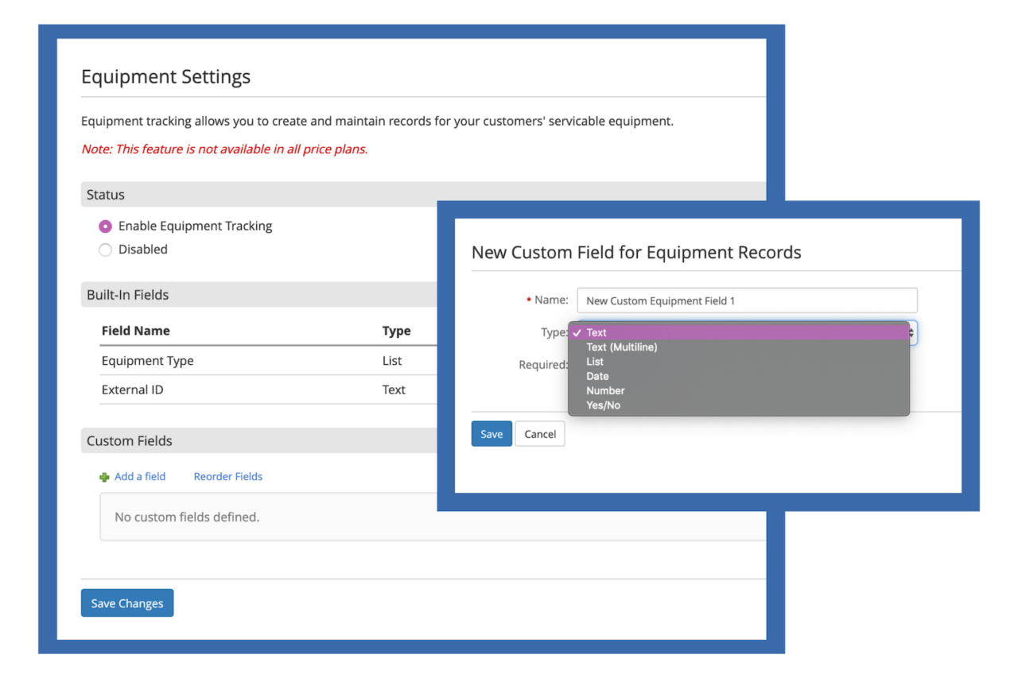Click the custom field Name input
This screenshot has width=1018, height=678.
point(746,300)
